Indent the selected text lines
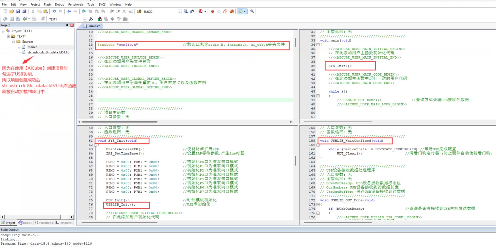496x247 pixels. tap(112, 11)
